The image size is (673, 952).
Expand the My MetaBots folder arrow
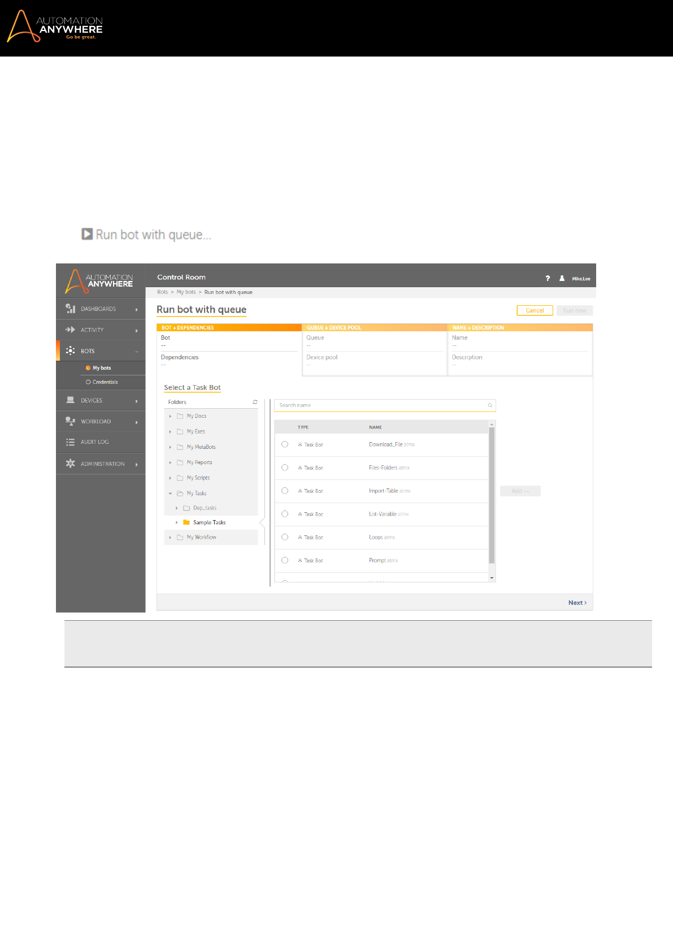[x=170, y=447]
